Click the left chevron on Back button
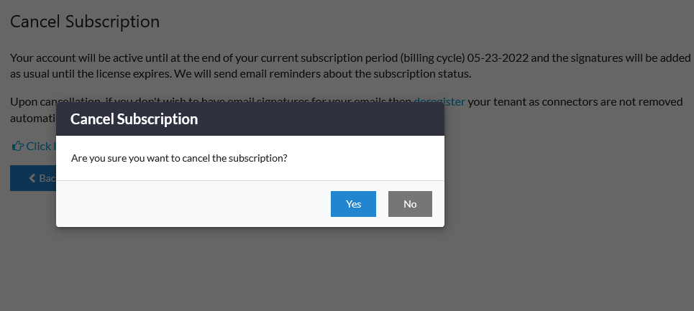The width and height of the screenshot is (694, 311). [x=32, y=178]
